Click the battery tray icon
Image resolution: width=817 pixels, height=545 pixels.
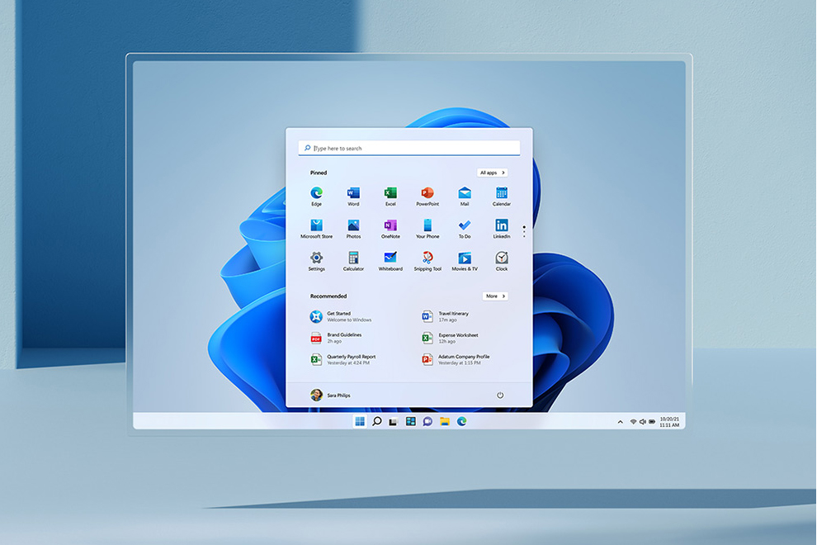(652, 422)
